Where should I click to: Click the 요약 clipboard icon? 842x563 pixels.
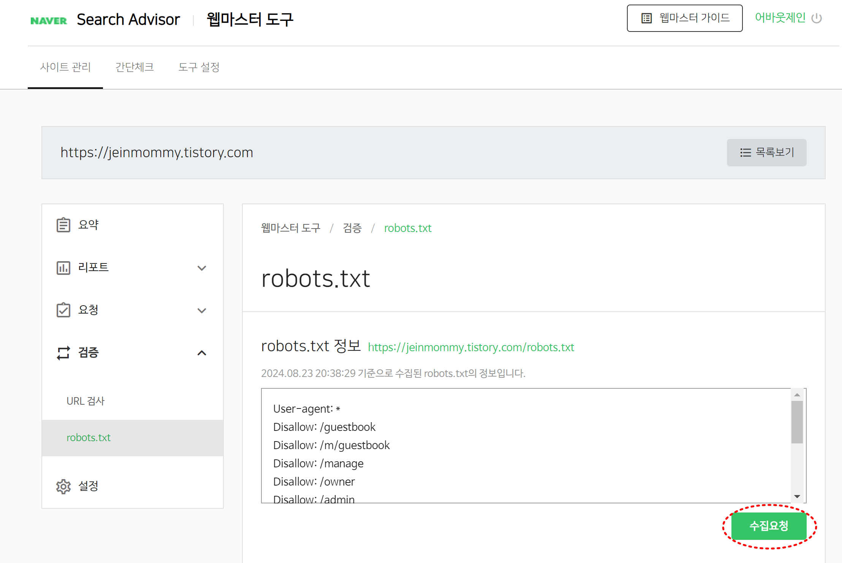63,225
